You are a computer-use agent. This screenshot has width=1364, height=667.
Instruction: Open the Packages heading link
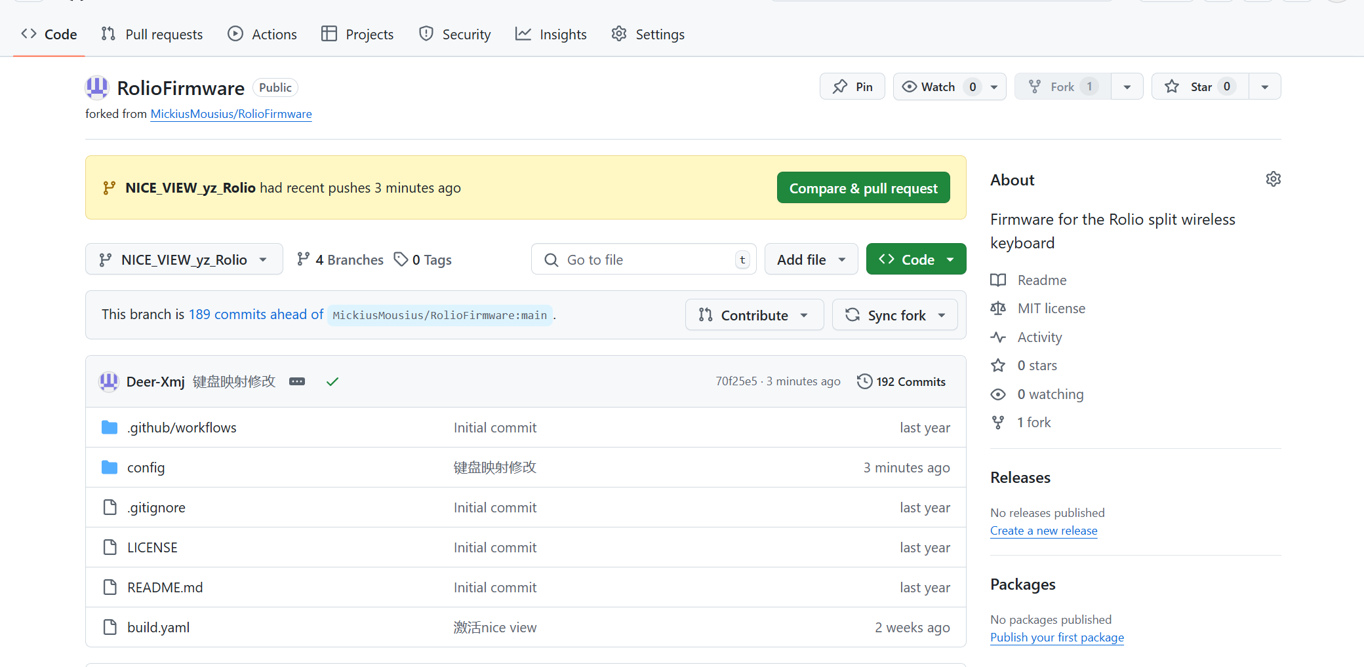point(1022,584)
